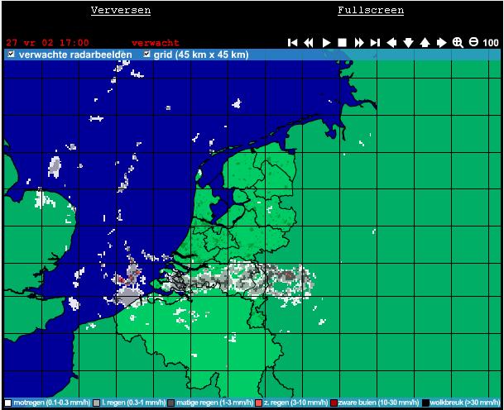The image size is (504, 410).
Task: Click the l. regen light gray swatch
Action: pos(96,403)
